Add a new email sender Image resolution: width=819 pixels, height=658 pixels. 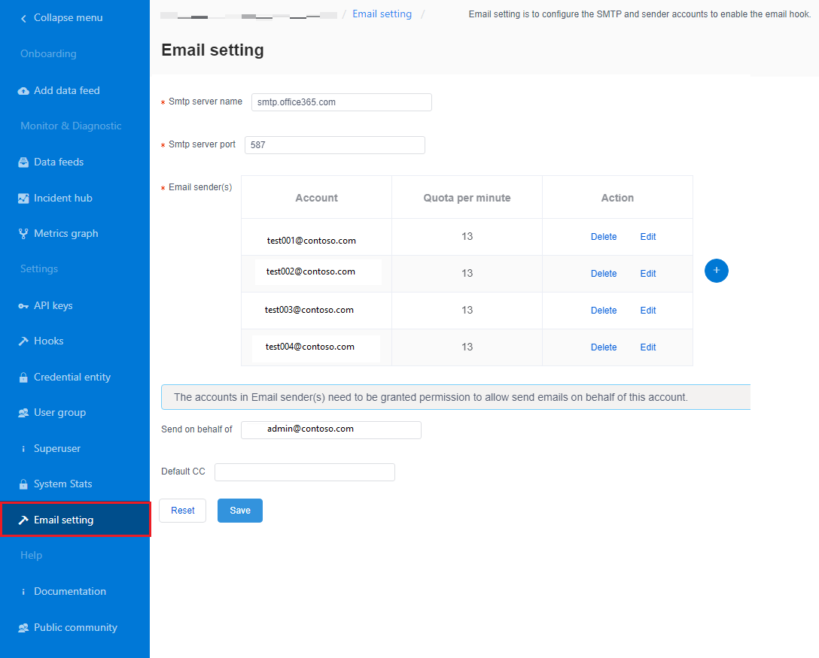716,271
